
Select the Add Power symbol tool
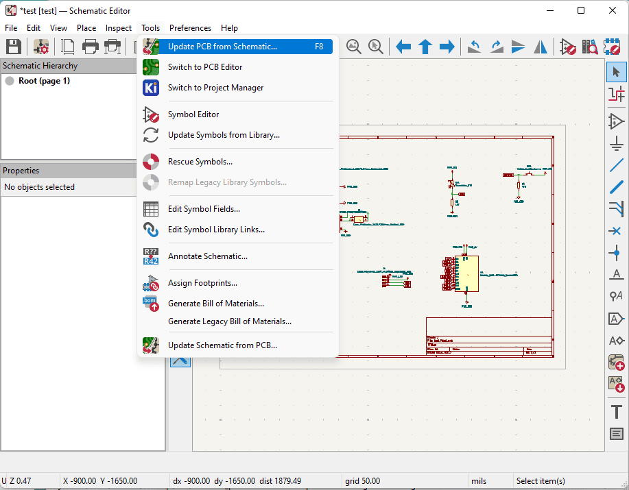(x=616, y=143)
